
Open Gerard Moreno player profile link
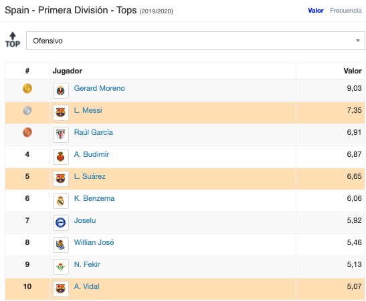(x=99, y=88)
